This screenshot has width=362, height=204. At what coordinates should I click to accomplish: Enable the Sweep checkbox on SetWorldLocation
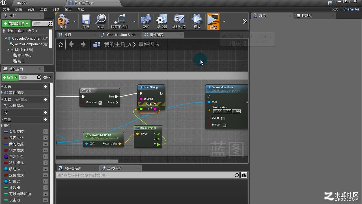(223, 118)
